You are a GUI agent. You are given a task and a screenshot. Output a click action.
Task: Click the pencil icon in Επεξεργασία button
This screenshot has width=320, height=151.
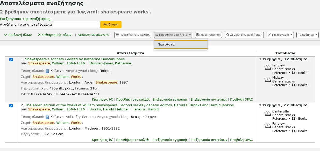269,35
